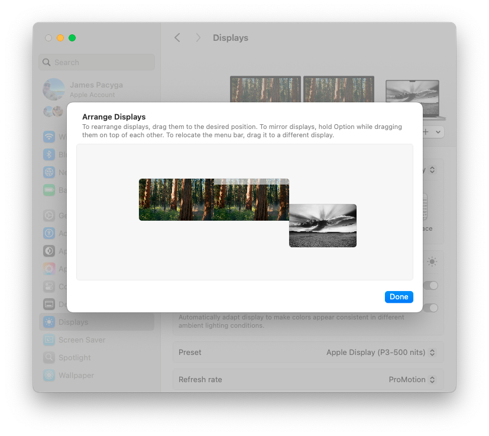
Task: Minimize the window with the yellow button
Action: point(60,38)
